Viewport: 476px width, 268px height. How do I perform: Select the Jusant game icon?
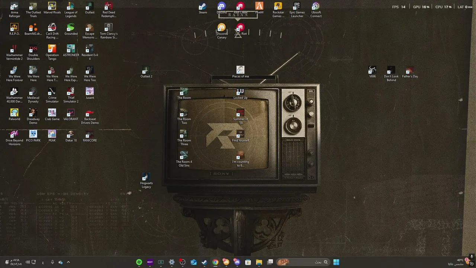(x=90, y=93)
